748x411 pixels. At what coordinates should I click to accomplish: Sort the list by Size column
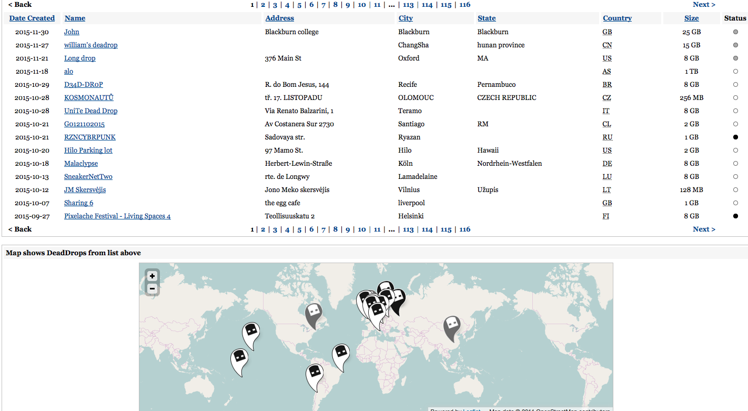[691, 18]
